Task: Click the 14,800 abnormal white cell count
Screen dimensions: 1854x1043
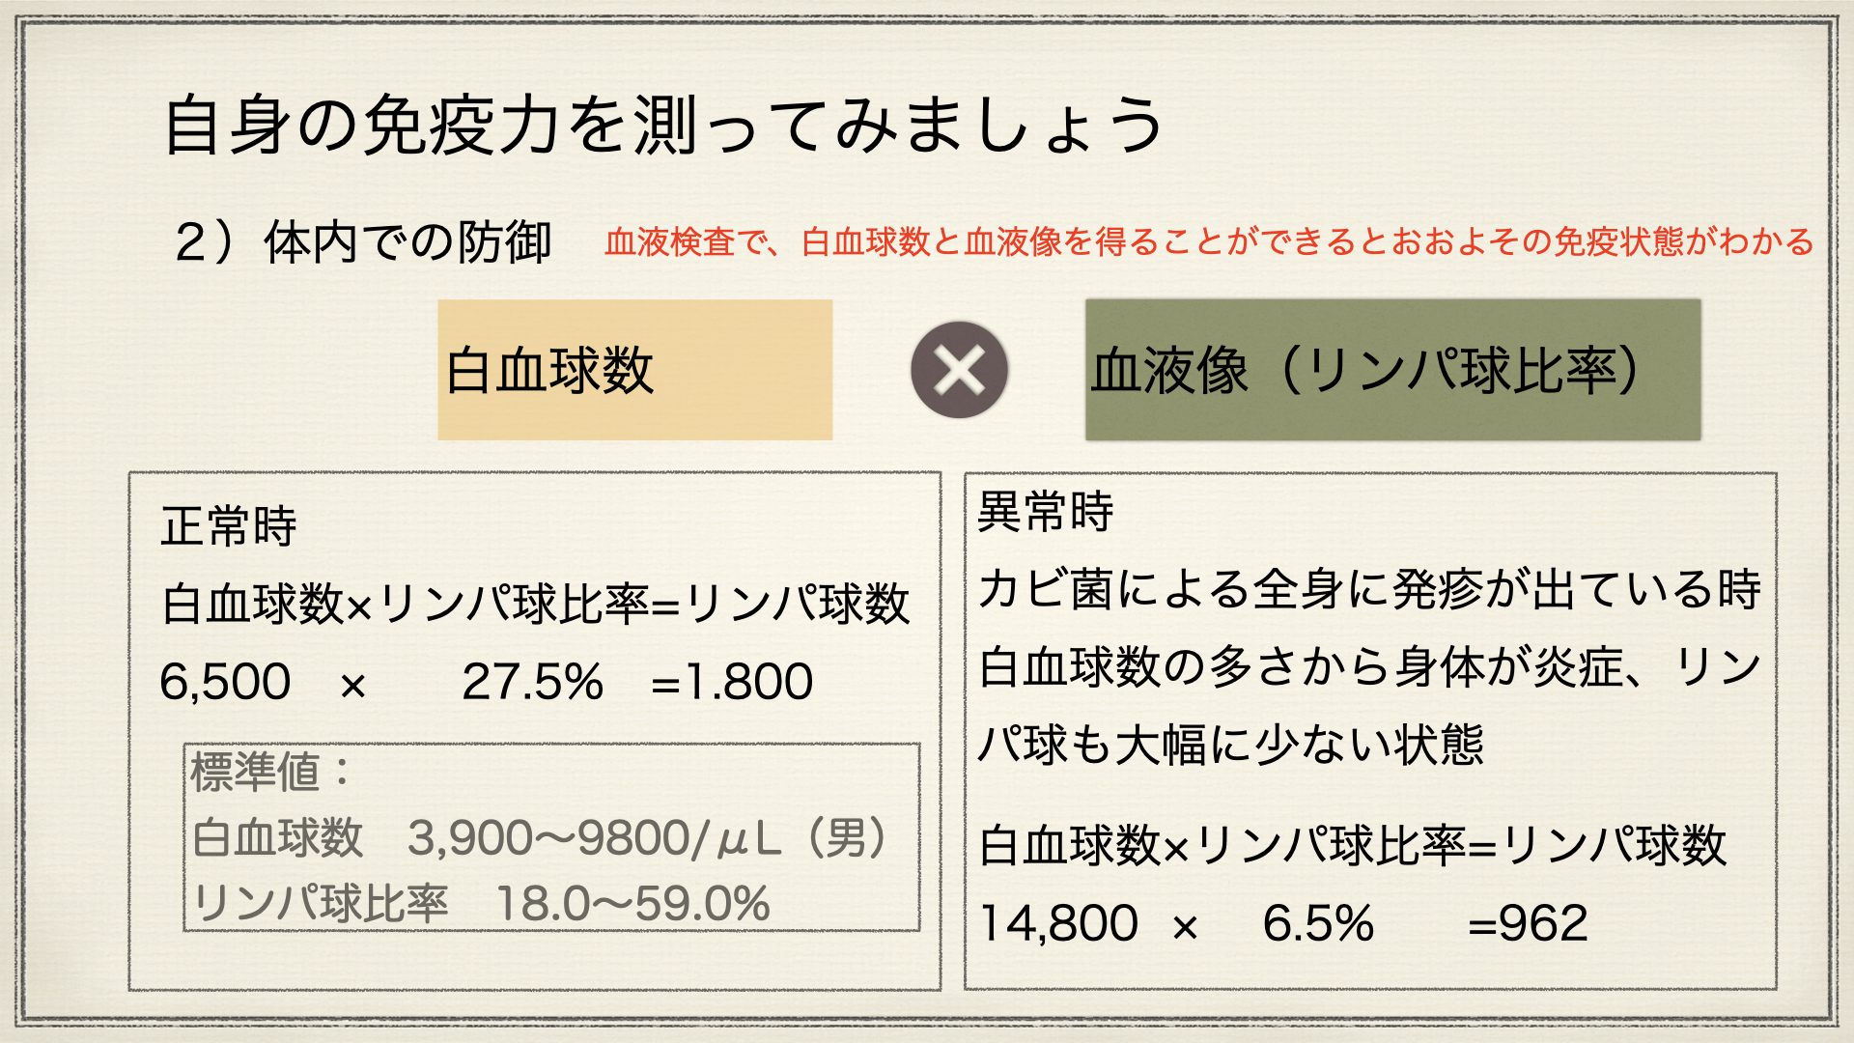Action: [x=1058, y=923]
